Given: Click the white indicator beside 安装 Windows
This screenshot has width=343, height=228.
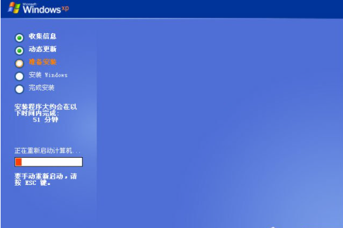Looking at the screenshot, I should point(19,77).
